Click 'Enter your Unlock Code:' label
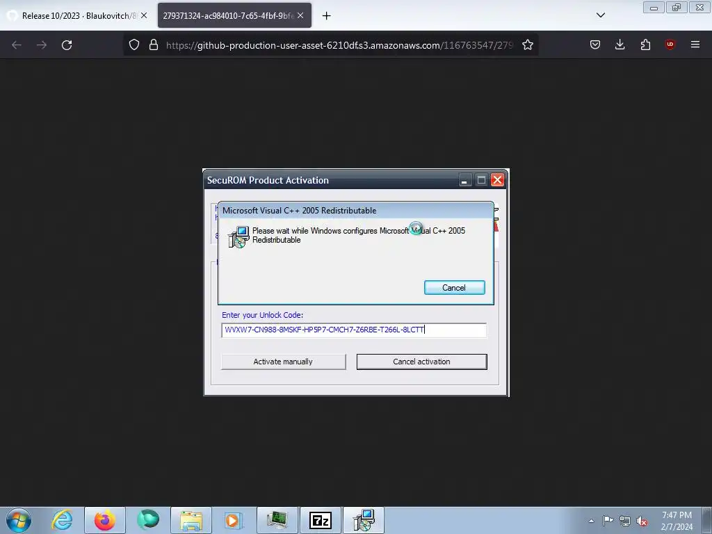Screen dimensions: 712x534 262,315
